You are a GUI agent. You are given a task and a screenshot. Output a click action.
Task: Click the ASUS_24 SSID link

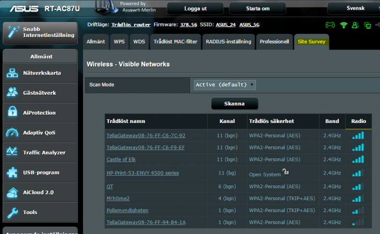pos(225,24)
